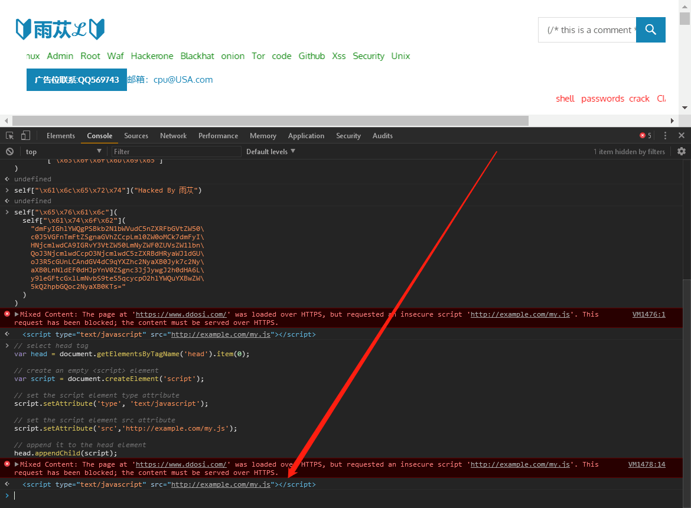Open the top execution context dropdown
The image size is (691, 508).
(63, 152)
